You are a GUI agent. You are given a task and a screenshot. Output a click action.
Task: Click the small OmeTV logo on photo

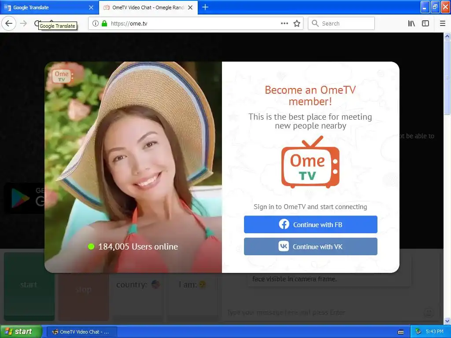tap(62, 76)
